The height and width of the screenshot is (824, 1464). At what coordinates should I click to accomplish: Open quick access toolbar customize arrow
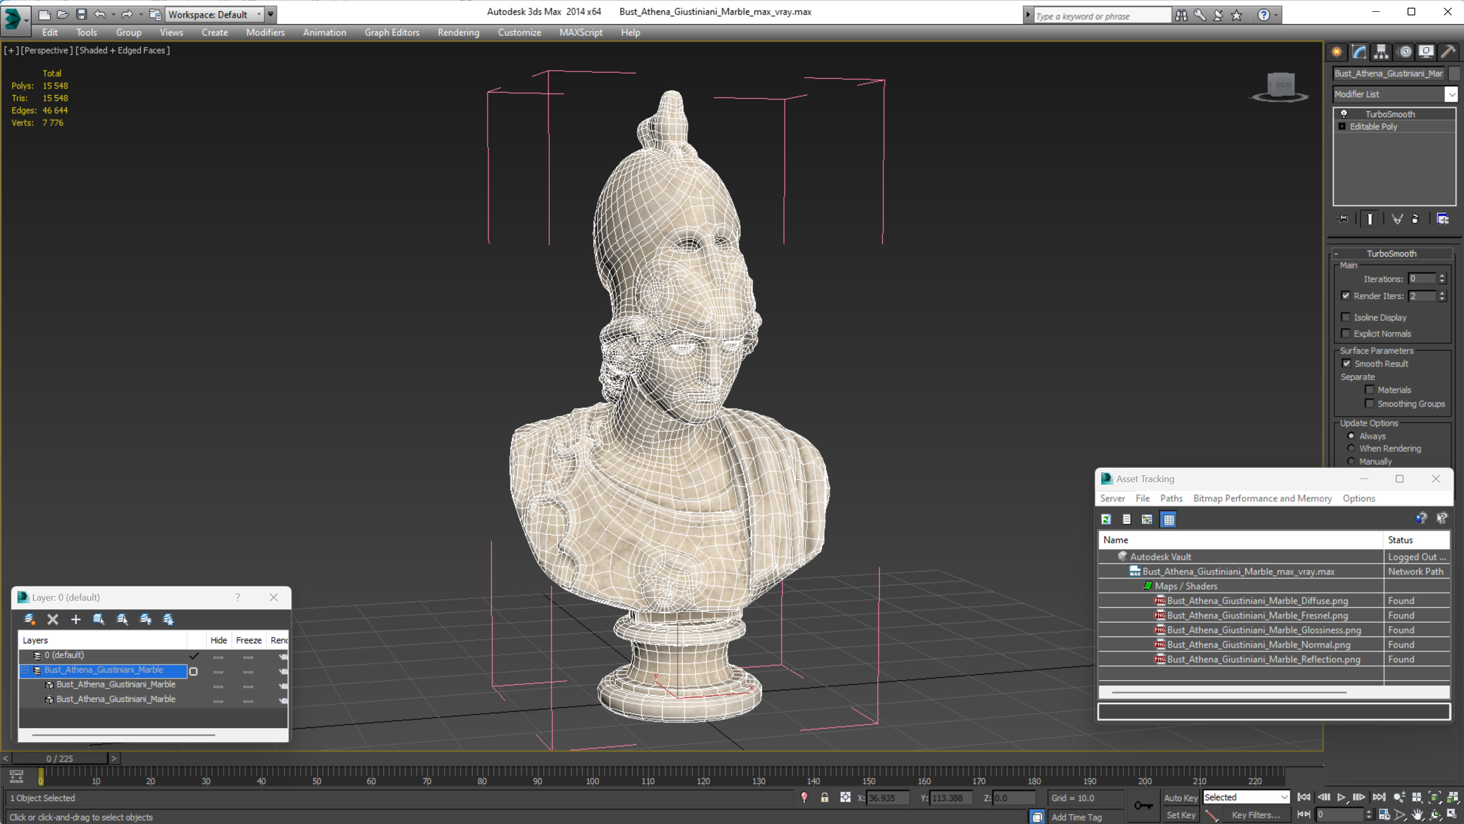270,14
